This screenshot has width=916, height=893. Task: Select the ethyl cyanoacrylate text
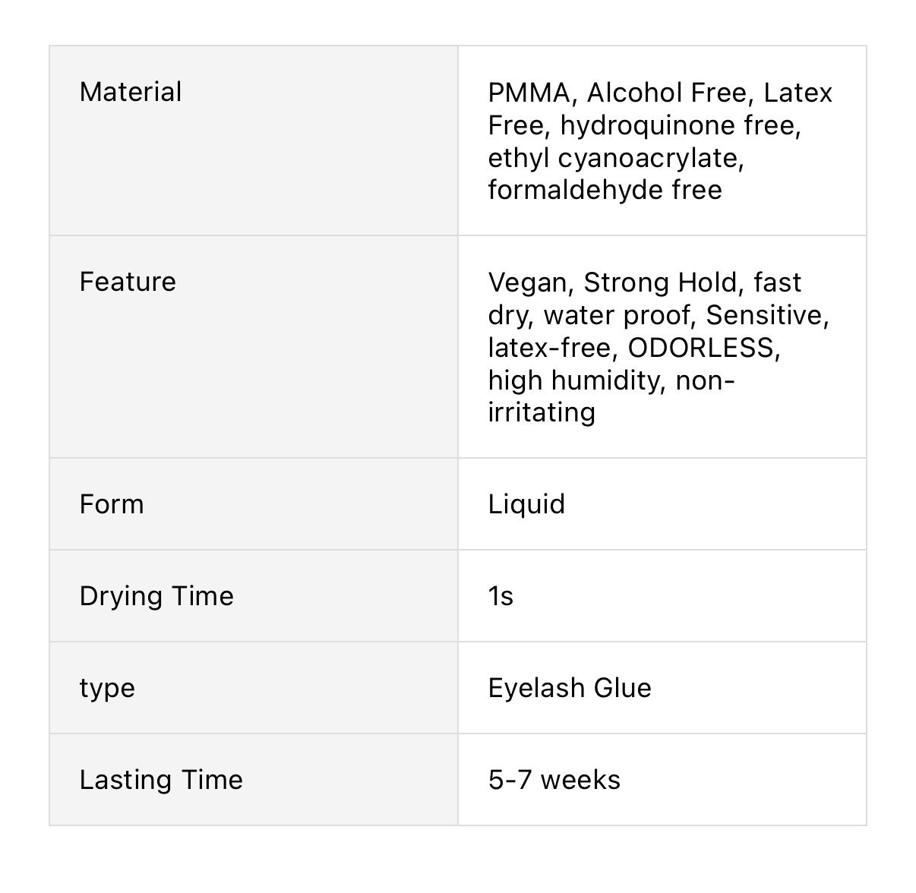coord(615,158)
